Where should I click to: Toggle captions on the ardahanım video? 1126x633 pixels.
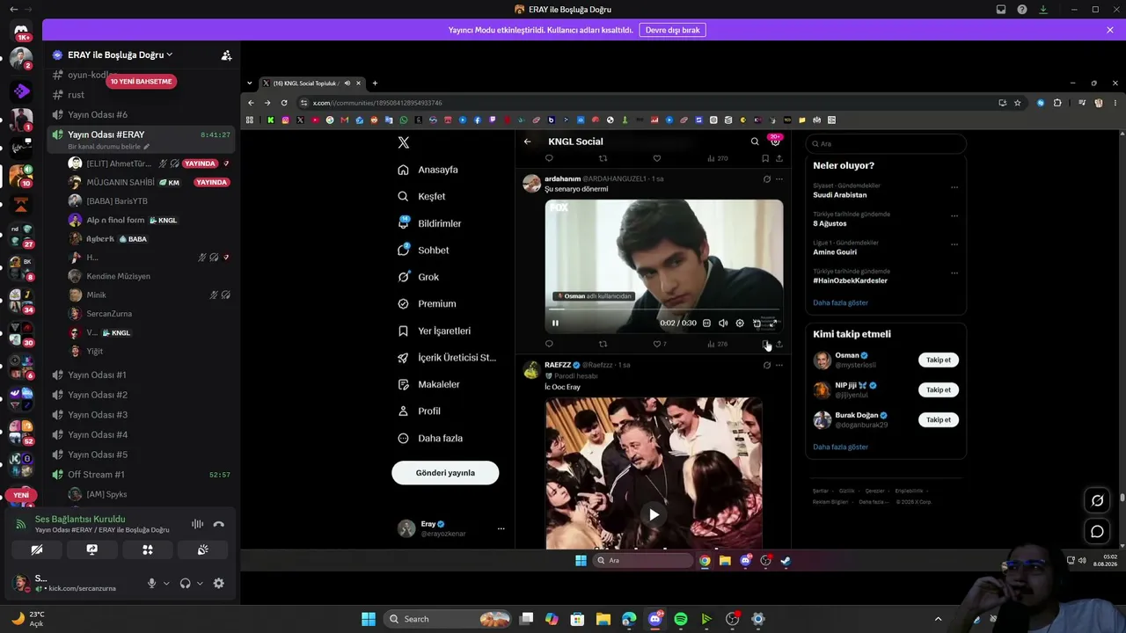click(x=706, y=323)
